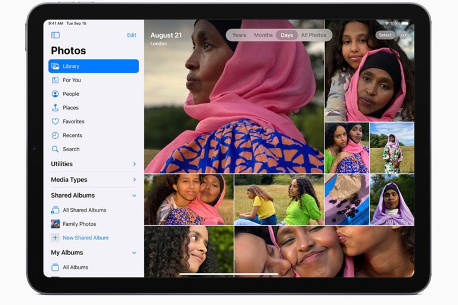Viewport: 458px width, 305px height.
Task: Click the Utilities heading
Action: coord(61,164)
